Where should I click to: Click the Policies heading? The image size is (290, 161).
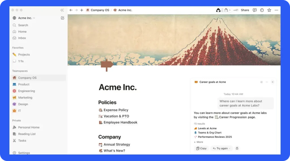pyautogui.click(x=107, y=102)
